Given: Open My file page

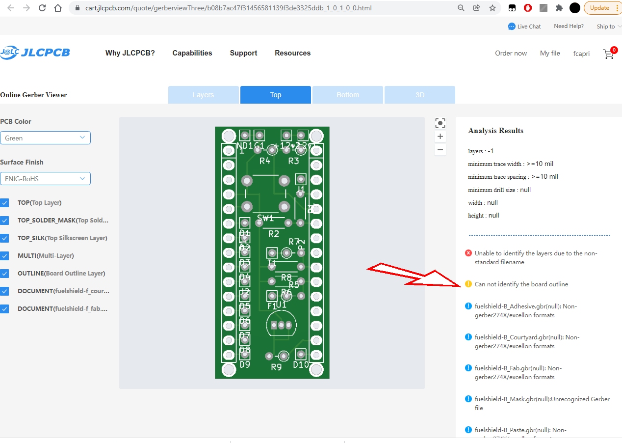Looking at the screenshot, I should tap(550, 53).
